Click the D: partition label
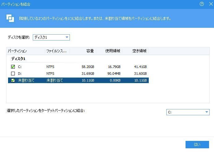This screenshot has height=152, width=214. click(x=20, y=74)
